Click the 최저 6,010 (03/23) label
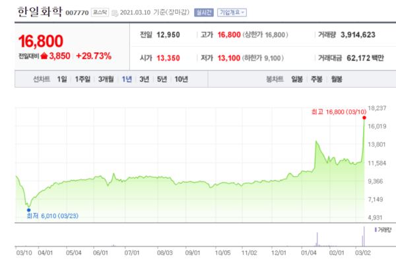The height and width of the screenshot is (263, 396). click(53, 216)
